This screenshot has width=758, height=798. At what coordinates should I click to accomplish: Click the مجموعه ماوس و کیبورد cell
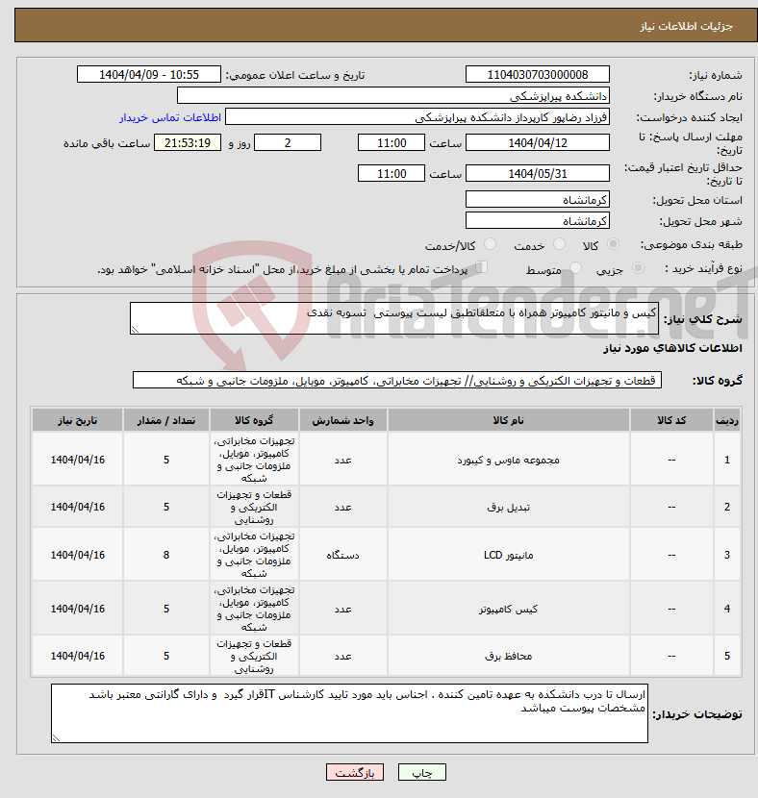tap(508, 460)
